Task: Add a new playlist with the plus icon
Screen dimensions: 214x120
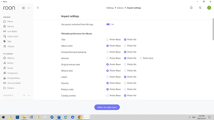Action: (24, 95)
